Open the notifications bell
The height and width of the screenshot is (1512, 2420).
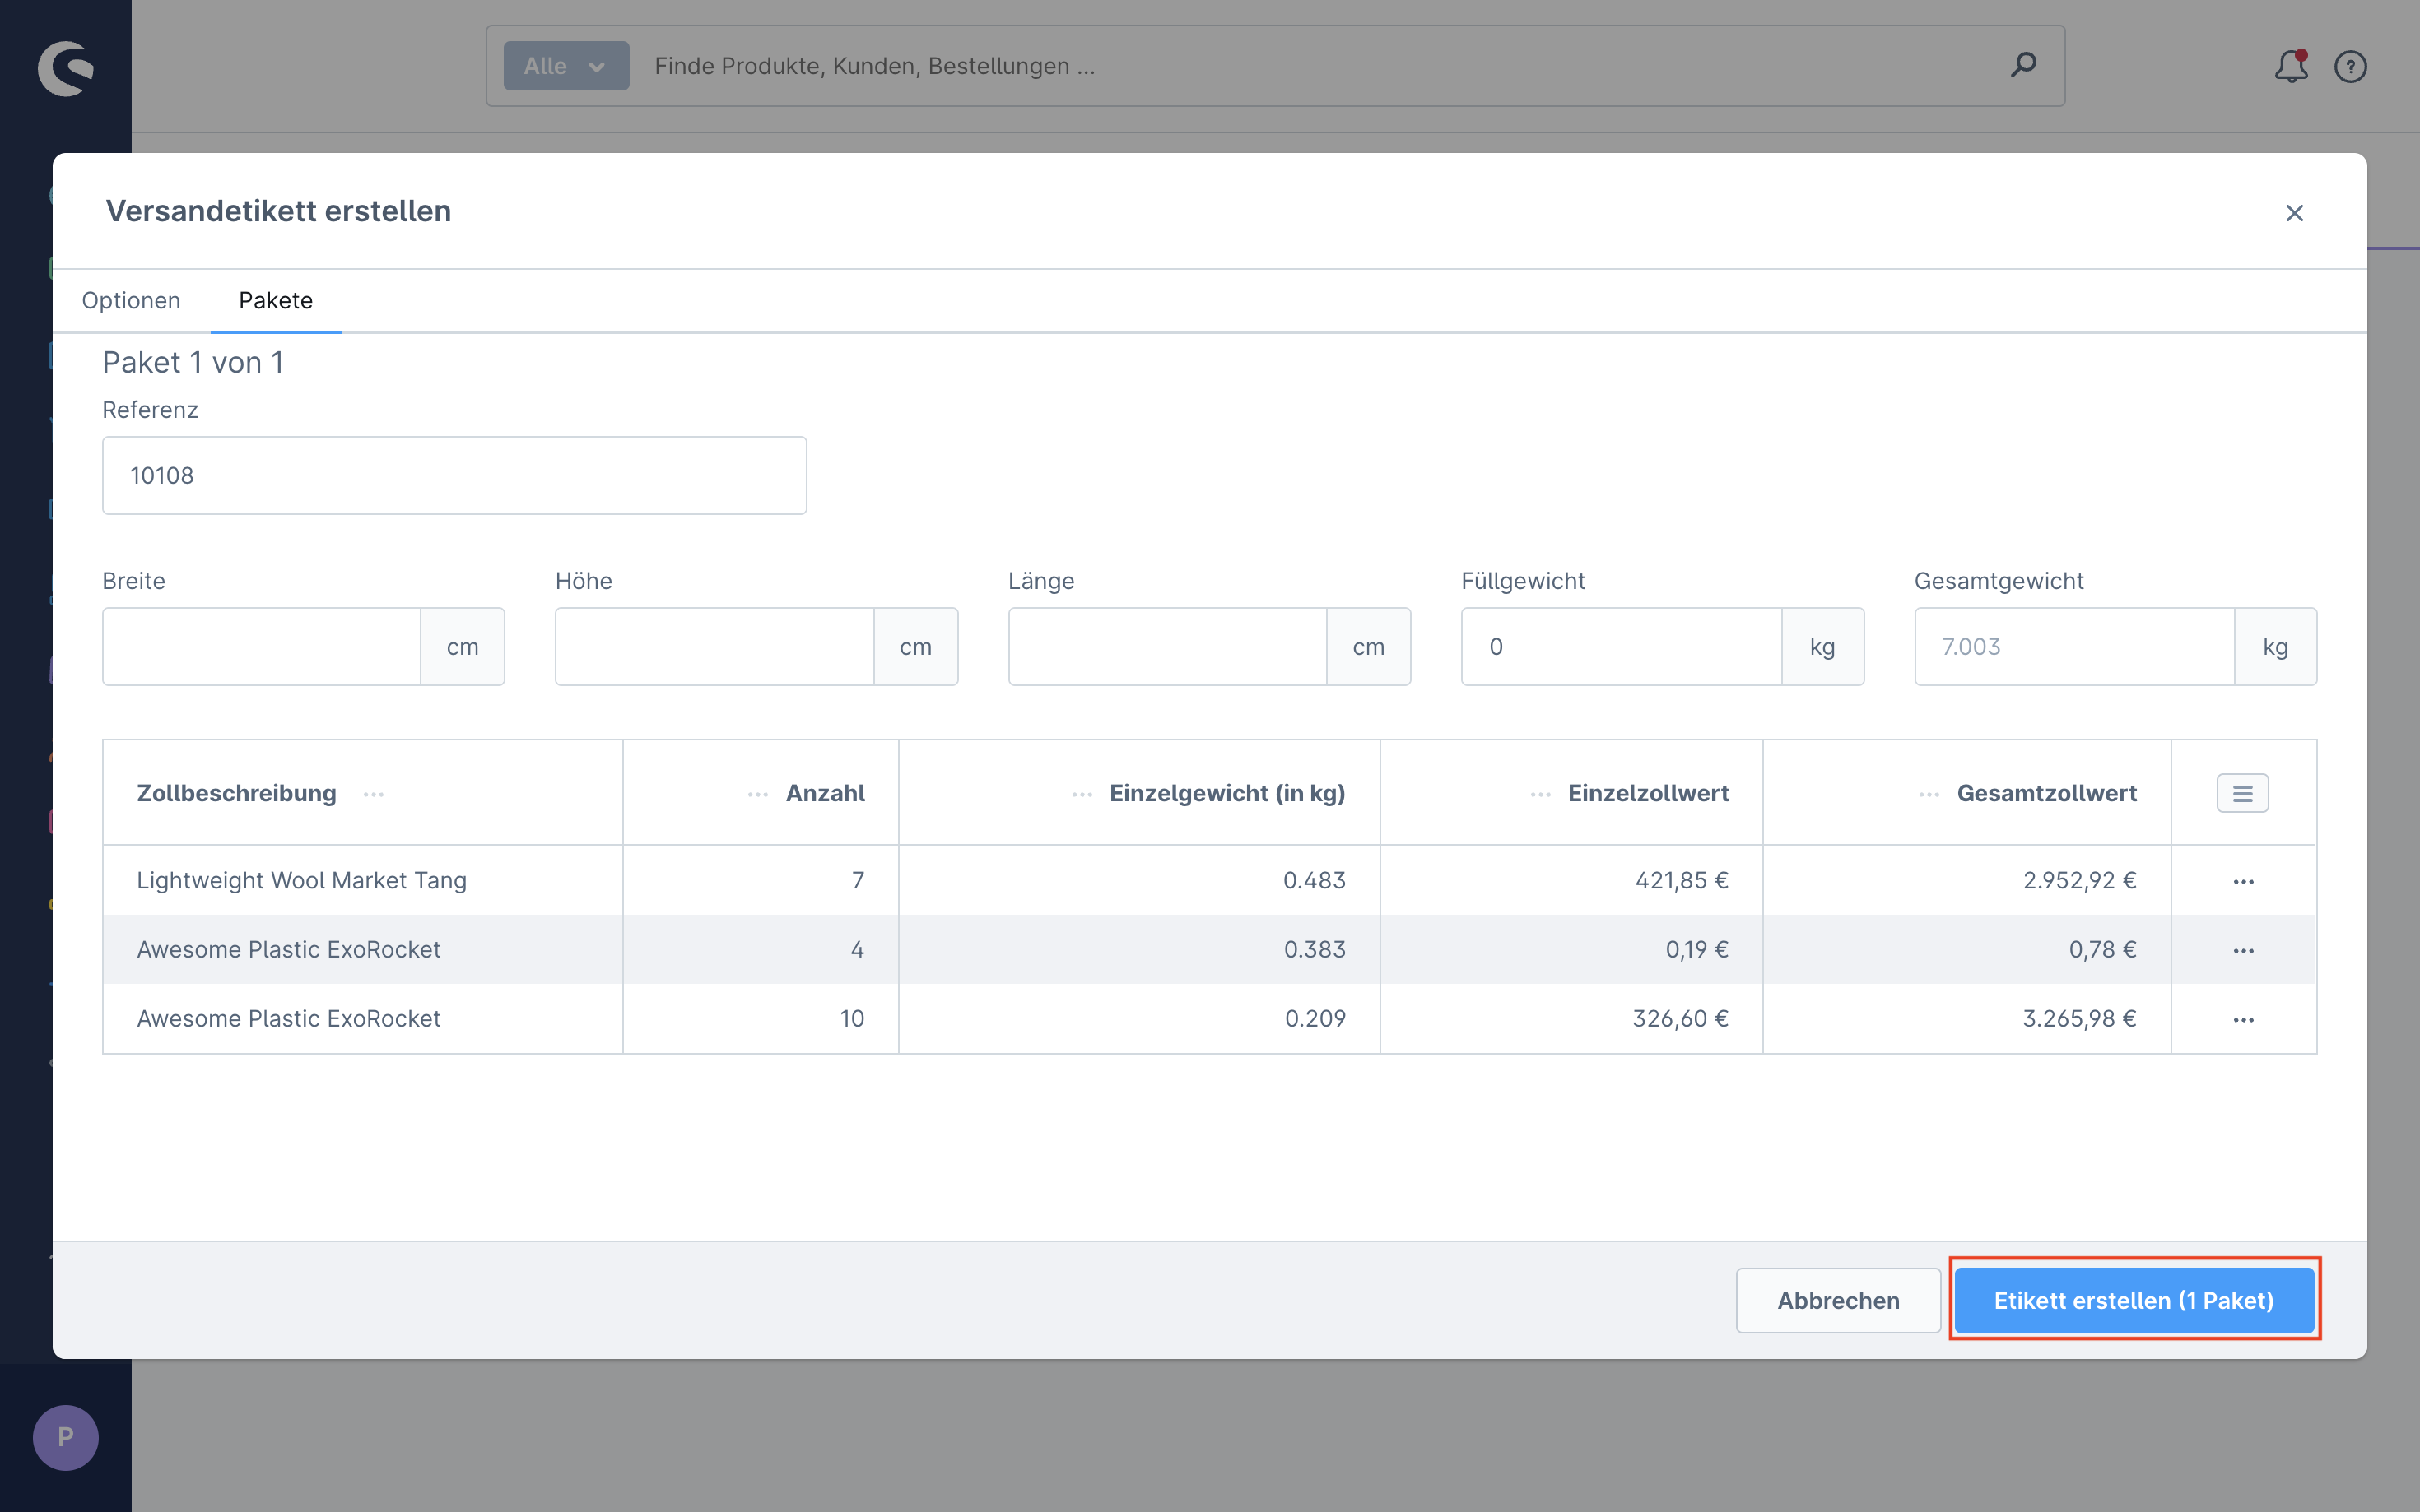tap(2291, 66)
